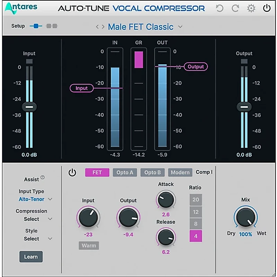Click the pink Input threshold marker
The width and height of the screenshot is (277, 277).
tap(82, 88)
